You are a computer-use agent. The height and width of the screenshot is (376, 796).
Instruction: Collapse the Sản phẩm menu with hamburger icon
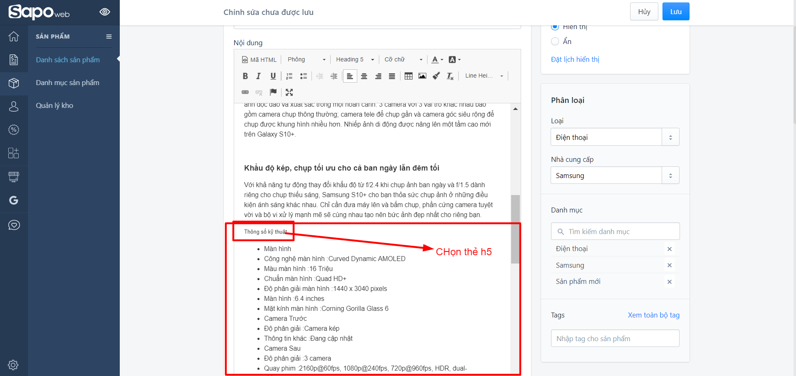109,37
